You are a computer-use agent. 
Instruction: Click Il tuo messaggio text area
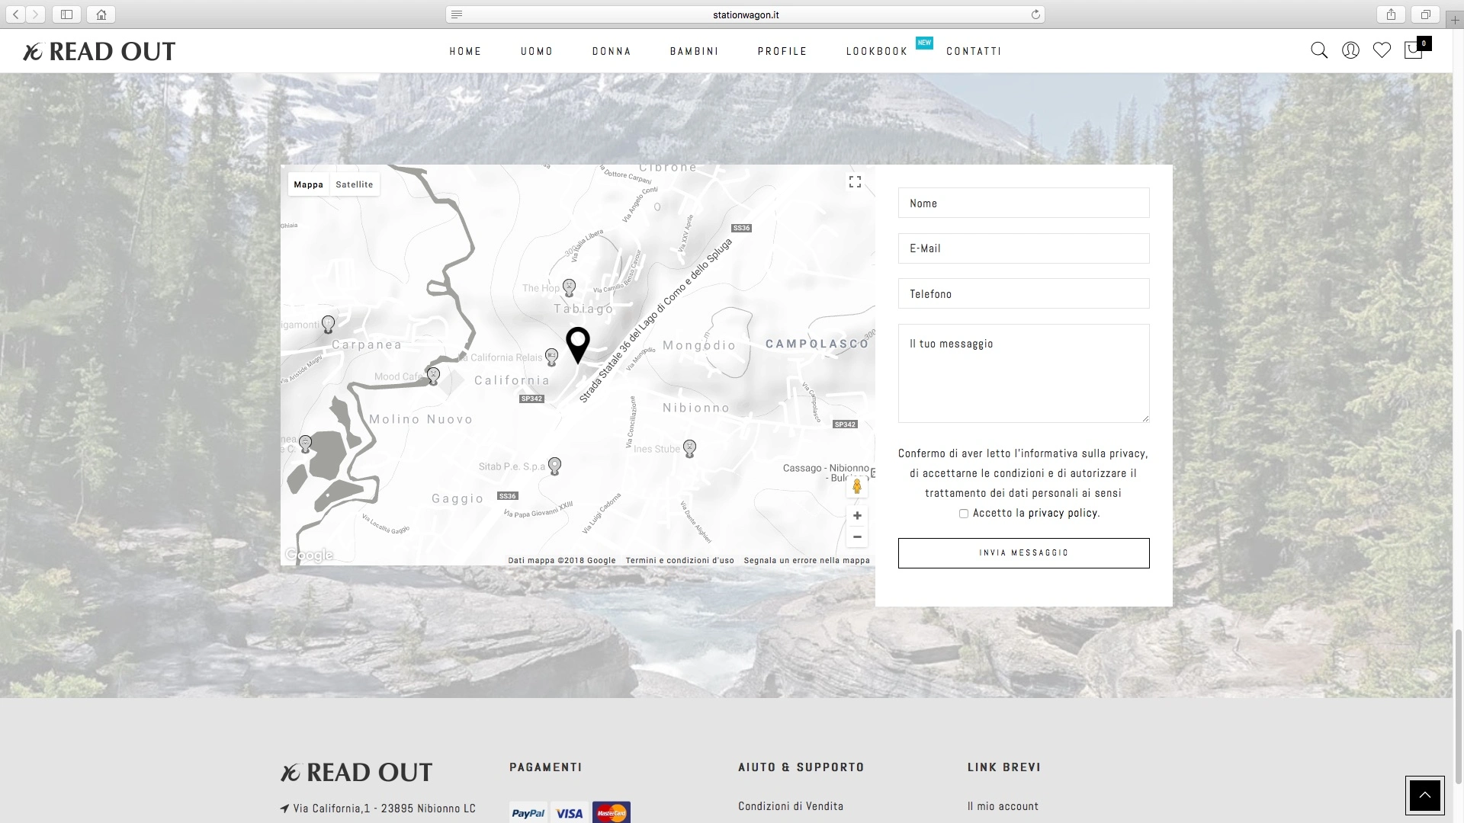click(1024, 373)
